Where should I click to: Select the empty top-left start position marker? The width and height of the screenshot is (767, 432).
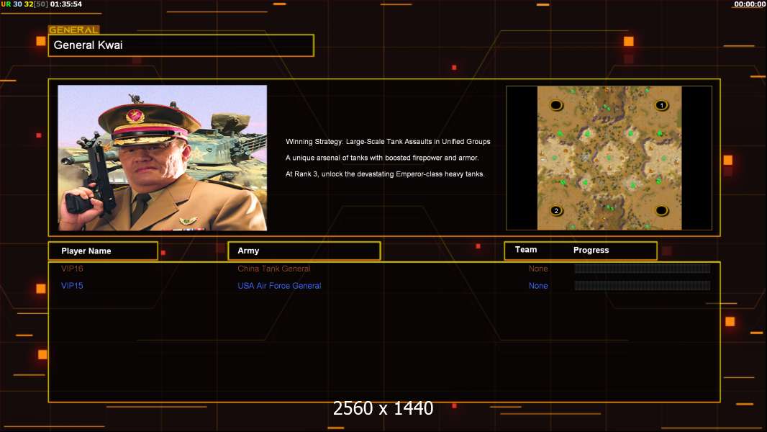[556, 106]
